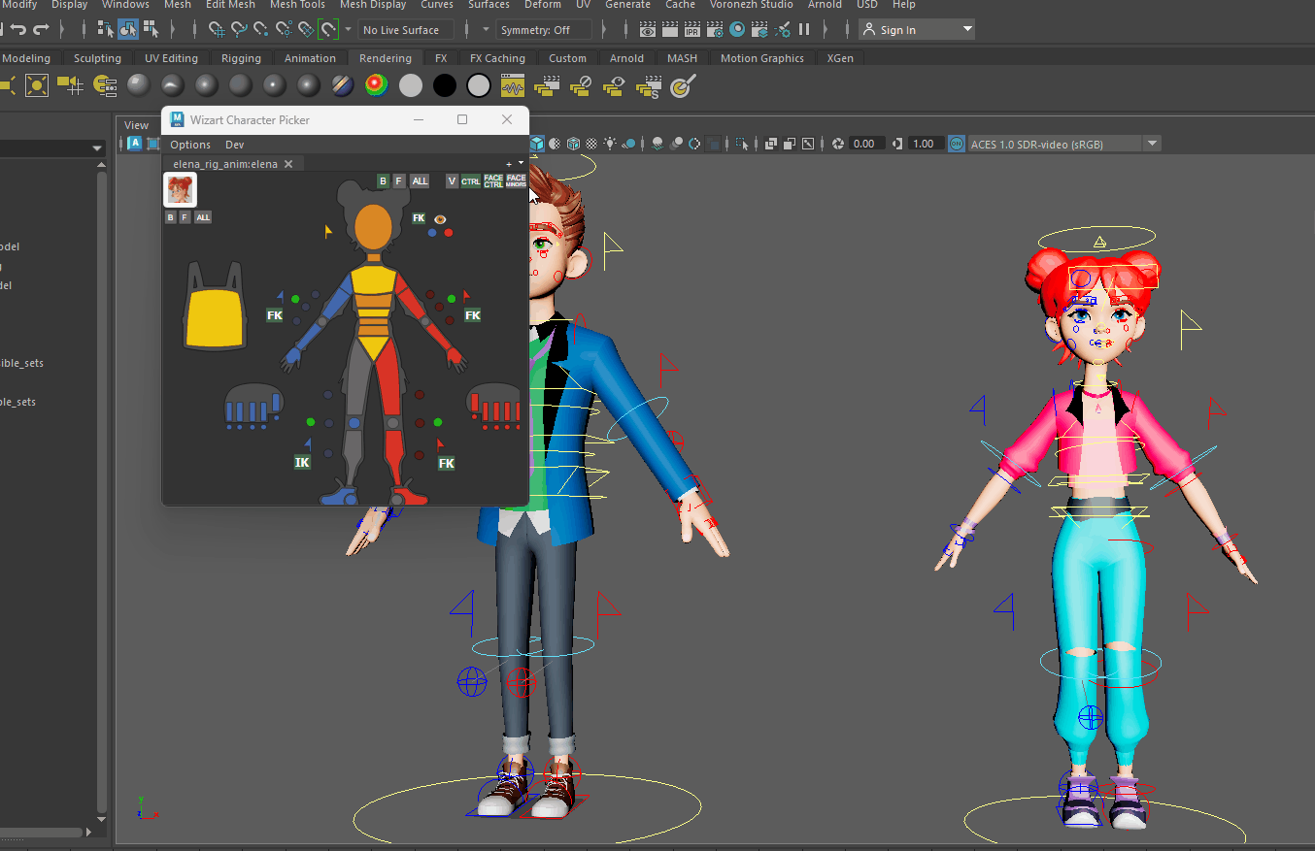Image resolution: width=1315 pixels, height=851 pixels.
Task: Enable default lighting bulb icon in viewport toolbar
Action: click(610, 143)
